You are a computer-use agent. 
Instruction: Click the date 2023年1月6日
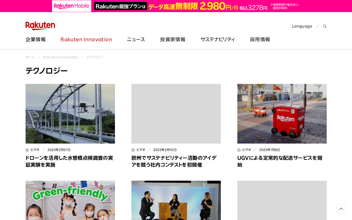[x=270, y=150]
